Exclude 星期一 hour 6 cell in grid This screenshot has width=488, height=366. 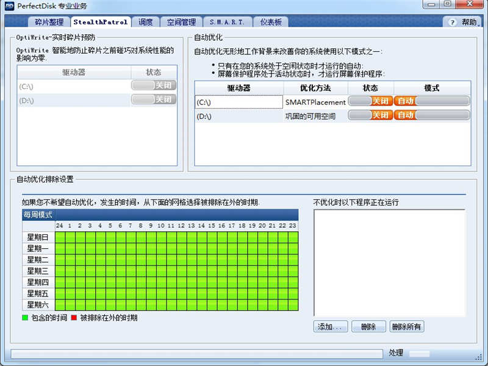120,248
